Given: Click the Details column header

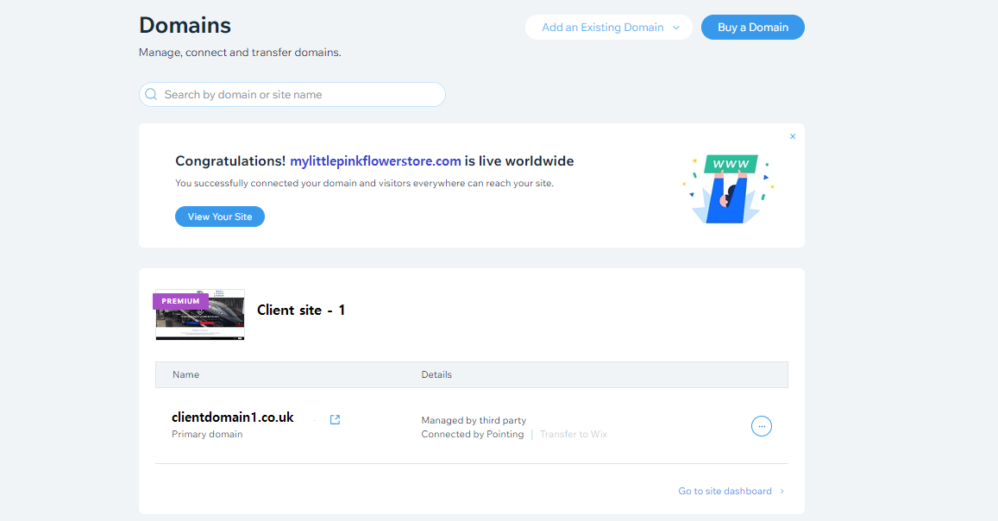Looking at the screenshot, I should tap(436, 375).
